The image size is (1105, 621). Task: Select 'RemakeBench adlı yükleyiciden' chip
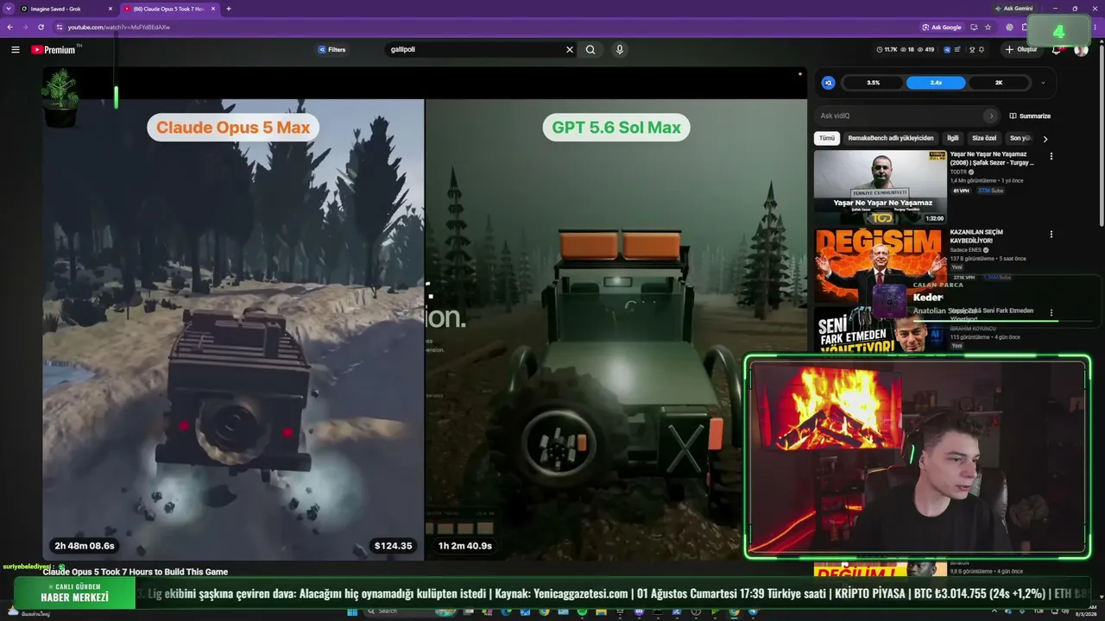coord(890,138)
